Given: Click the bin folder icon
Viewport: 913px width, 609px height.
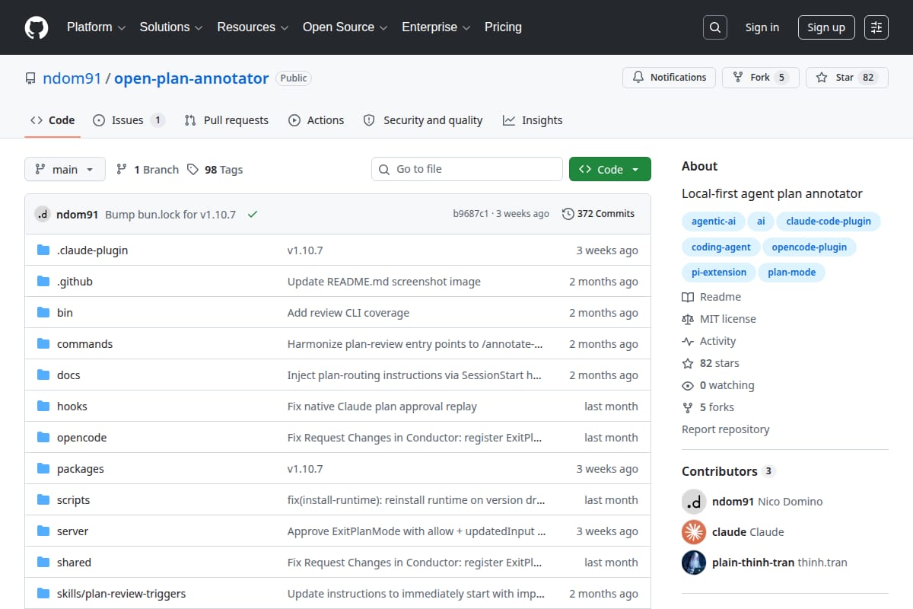Looking at the screenshot, I should point(43,313).
